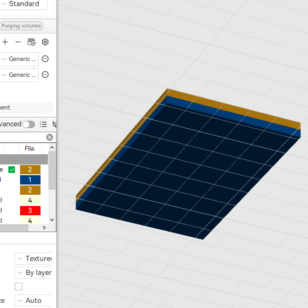Toggle the Advanced mode switch
308x308 pixels.
click(x=29, y=124)
